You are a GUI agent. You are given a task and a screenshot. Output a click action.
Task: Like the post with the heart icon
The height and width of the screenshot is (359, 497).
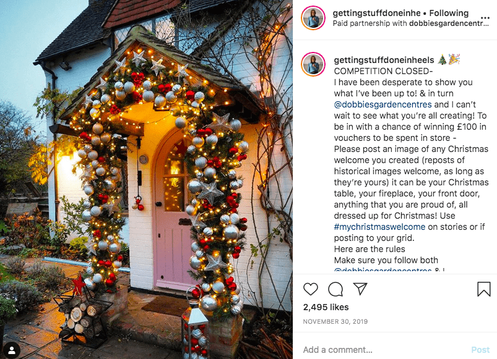tap(310, 289)
